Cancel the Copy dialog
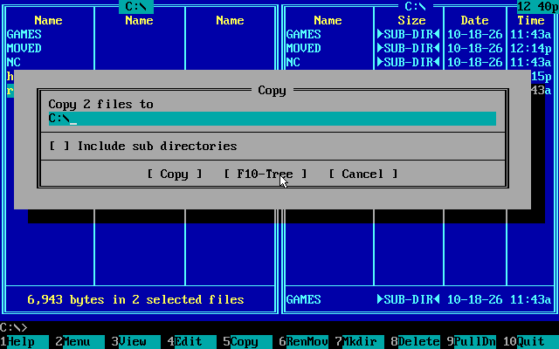The width and height of the screenshot is (559, 349). 362,174
